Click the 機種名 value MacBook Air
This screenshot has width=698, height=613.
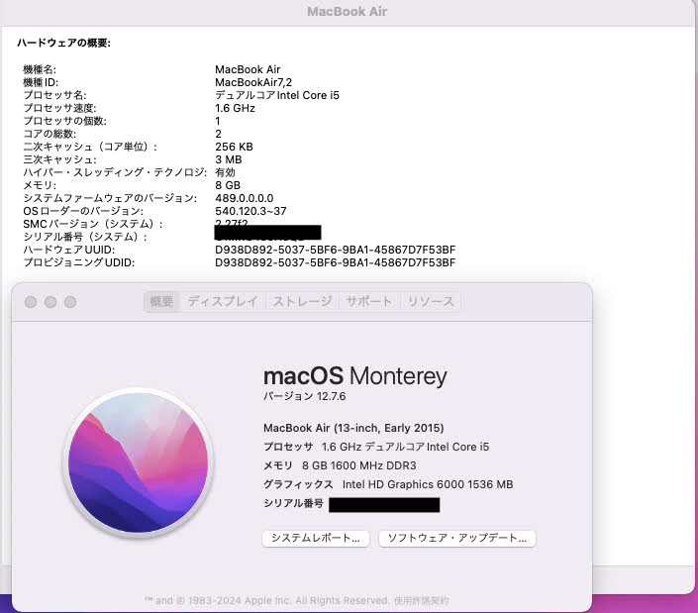coord(248,69)
